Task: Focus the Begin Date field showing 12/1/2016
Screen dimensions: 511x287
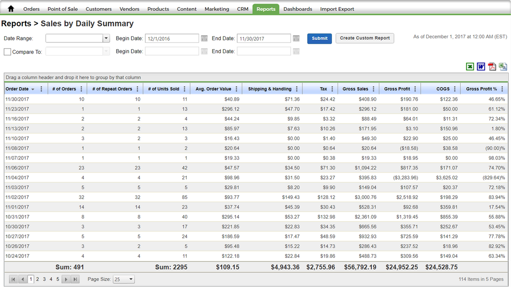Action: pos(172,38)
